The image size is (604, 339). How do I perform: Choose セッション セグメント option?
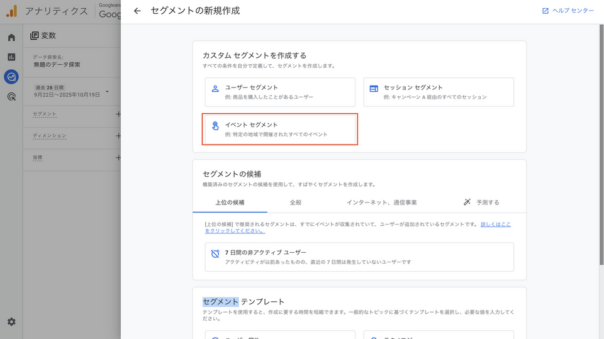coord(439,92)
